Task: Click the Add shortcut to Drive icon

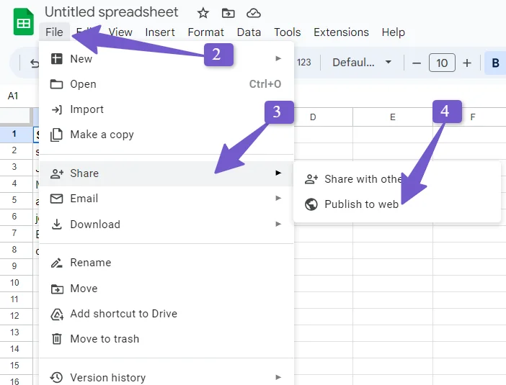Action: coord(57,314)
